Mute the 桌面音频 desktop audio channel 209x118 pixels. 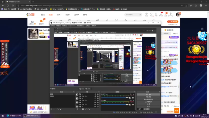pyautogui.click(x=130, y=105)
